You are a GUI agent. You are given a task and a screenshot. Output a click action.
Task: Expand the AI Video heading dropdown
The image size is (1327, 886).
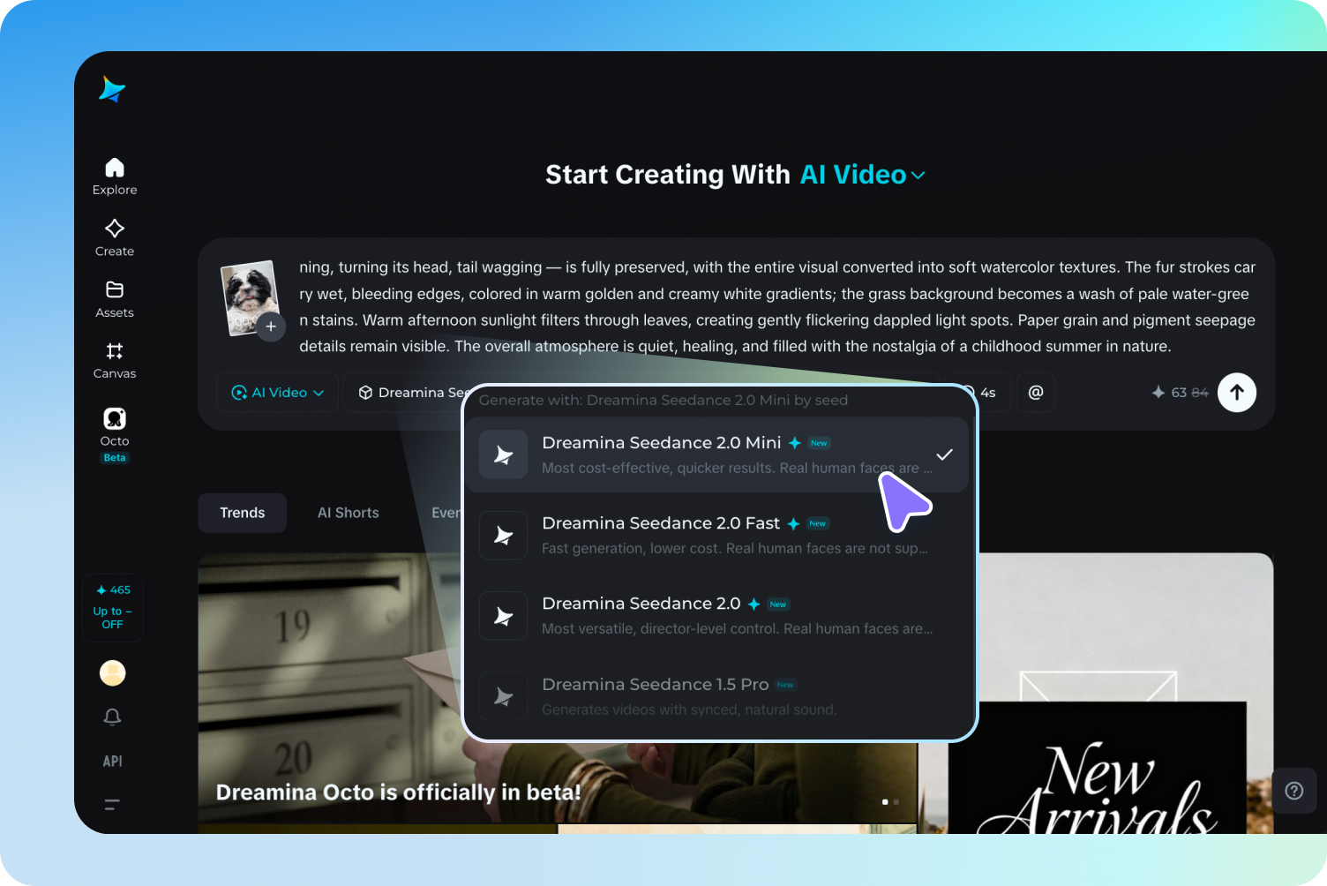click(x=863, y=175)
